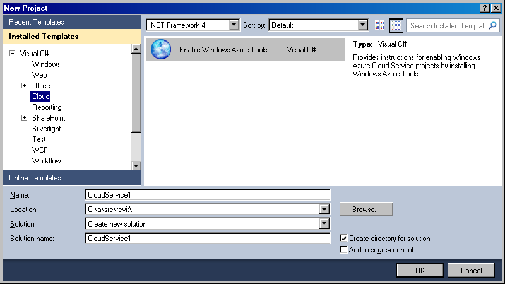The image size is (505, 284).
Task: Click the Help question mark button
Action: 484,8
